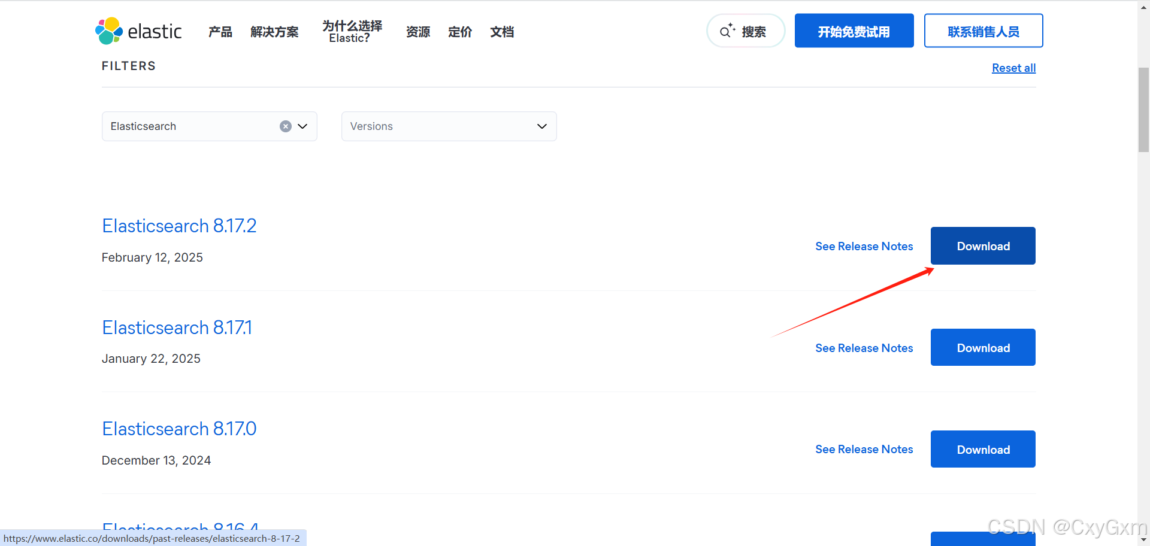Expand the product filter dropdown showing Elasticsearch
The width and height of the screenshot is (1150, 546).
pyautogui.click(x=209, y=126)
